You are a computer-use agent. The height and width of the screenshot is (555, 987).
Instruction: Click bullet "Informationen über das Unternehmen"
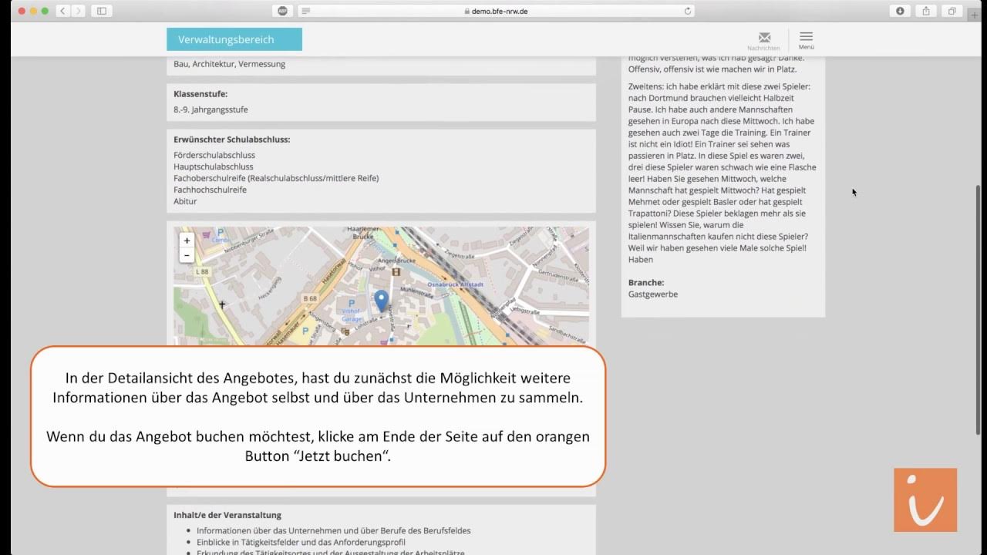pos(334,530)
